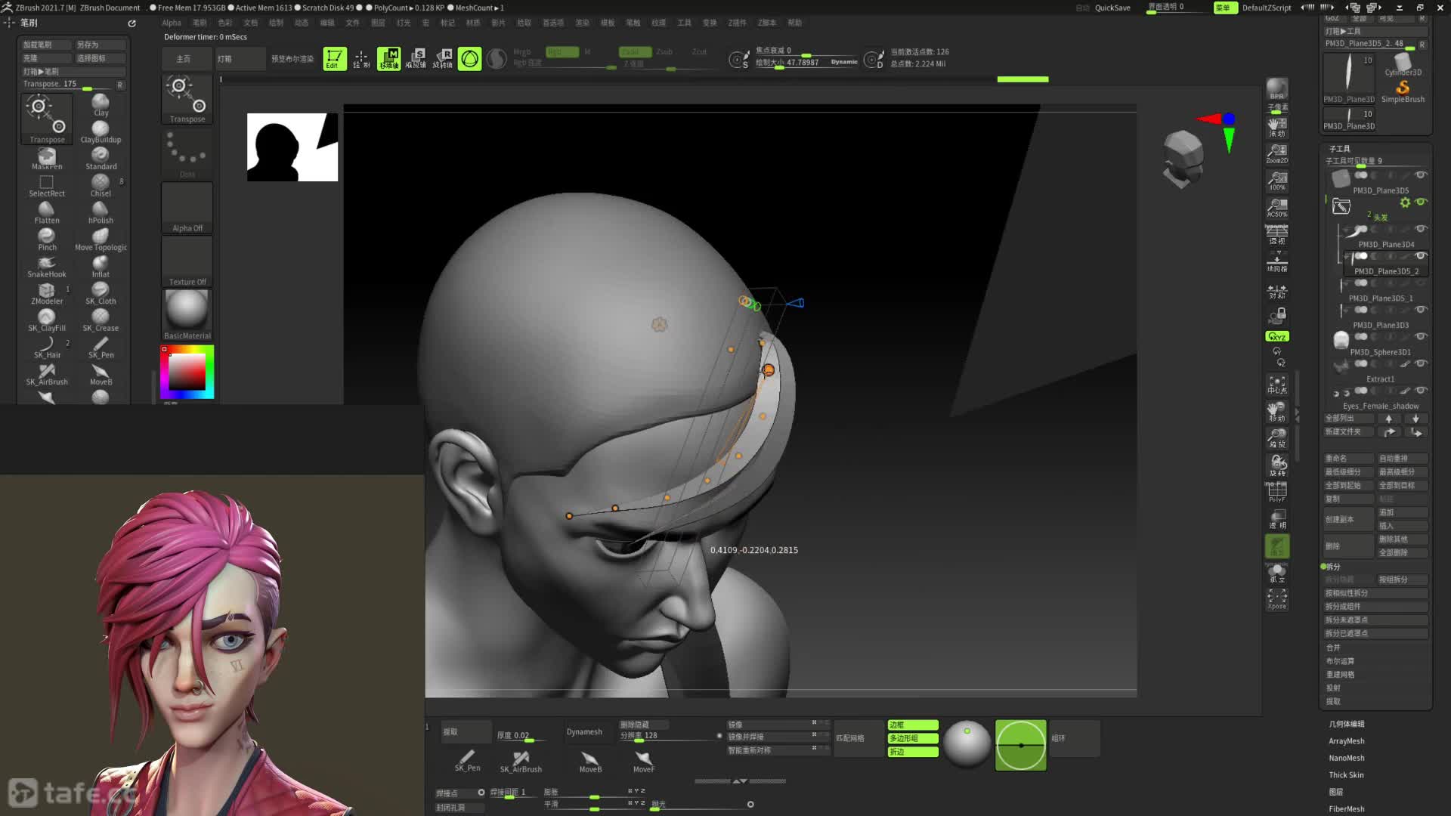Viewport: 1451px width, 816px height.
Task: Click the reference silhouette thumbnail
Action: click(292, 147)
